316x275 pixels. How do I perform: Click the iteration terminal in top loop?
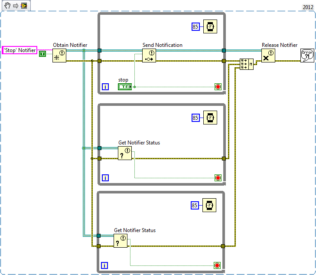click(x=105, y=87)
